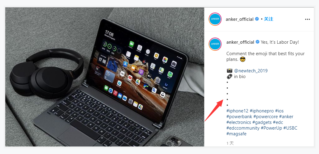Click the iPad and headphones post photo
Screen dimensions: 319x154
pos(105,77)
